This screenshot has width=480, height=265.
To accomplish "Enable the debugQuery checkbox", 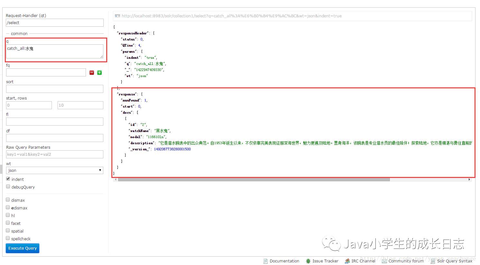I will pyautogui.click(x=8, y=187).
